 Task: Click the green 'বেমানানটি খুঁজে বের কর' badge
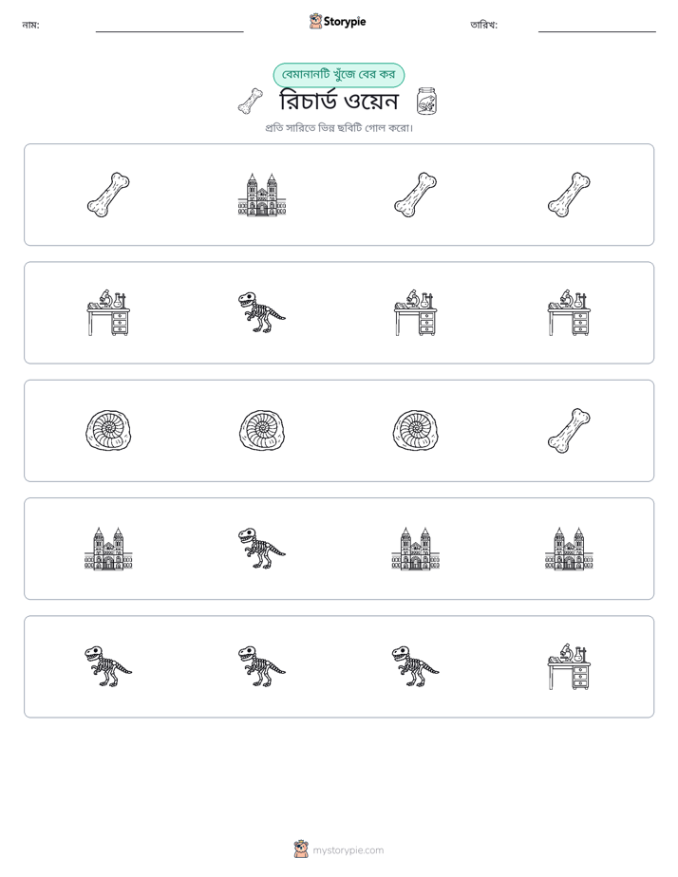[338, 74]
